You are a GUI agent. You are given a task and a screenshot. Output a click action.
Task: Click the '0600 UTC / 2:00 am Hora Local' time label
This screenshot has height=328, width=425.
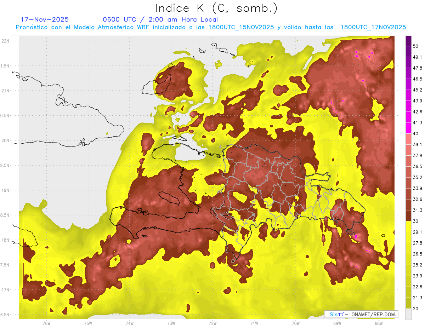pyautogui.click(x=160, y=19)
